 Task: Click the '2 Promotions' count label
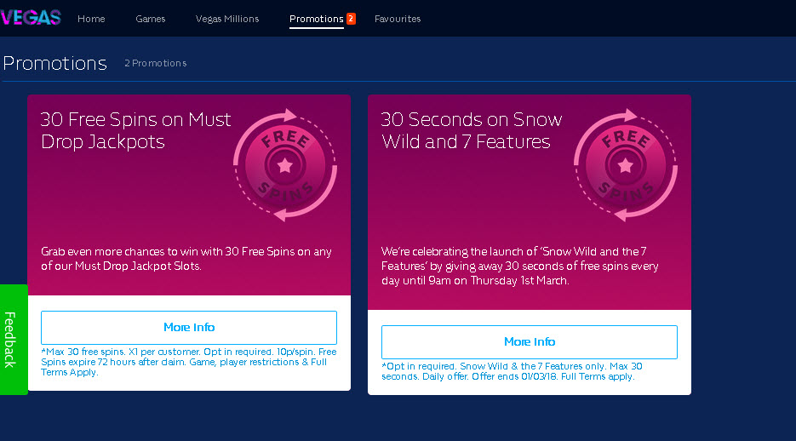coord(155,64)
